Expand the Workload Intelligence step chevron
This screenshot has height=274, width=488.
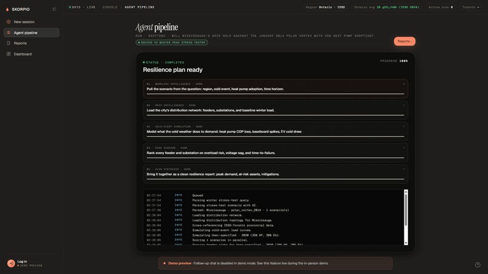[x=404, y=84]
